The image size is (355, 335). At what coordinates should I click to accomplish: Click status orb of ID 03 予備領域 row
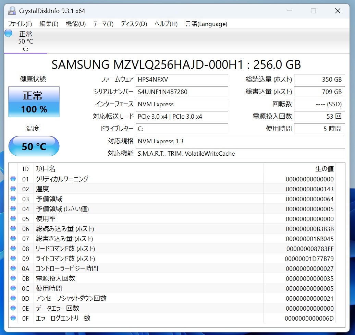coord(13,199)
